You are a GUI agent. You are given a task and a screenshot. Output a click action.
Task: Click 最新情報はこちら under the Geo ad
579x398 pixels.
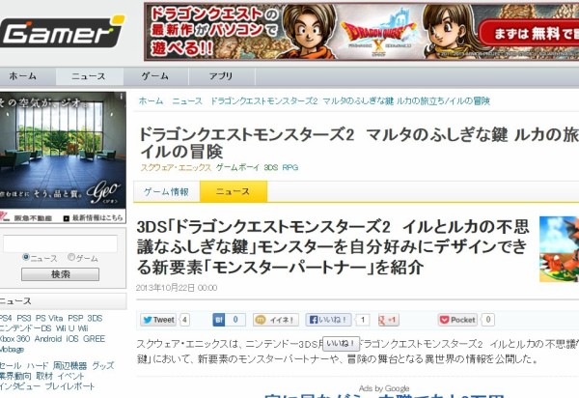pyautogui.click(x=94, y=218)
